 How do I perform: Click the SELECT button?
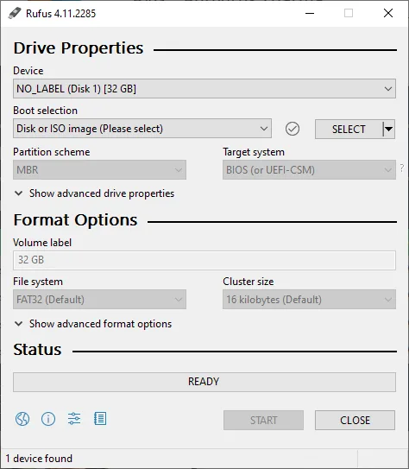coord(349,130)
